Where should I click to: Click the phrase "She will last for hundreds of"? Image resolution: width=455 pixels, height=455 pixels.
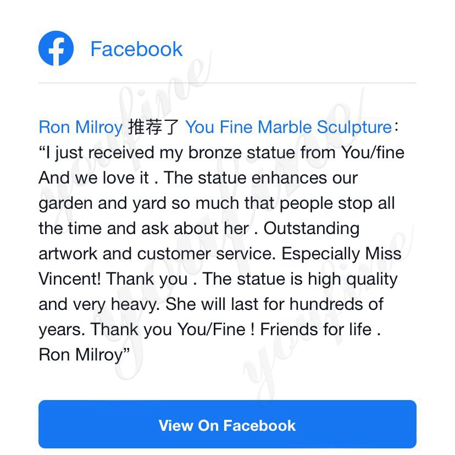point(275,304)
